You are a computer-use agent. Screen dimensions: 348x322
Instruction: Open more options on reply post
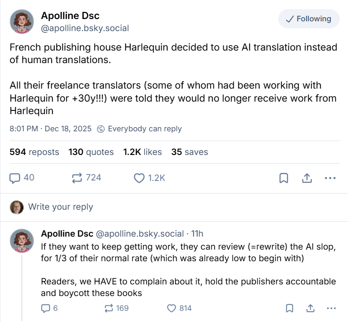(x=331, y=308)
